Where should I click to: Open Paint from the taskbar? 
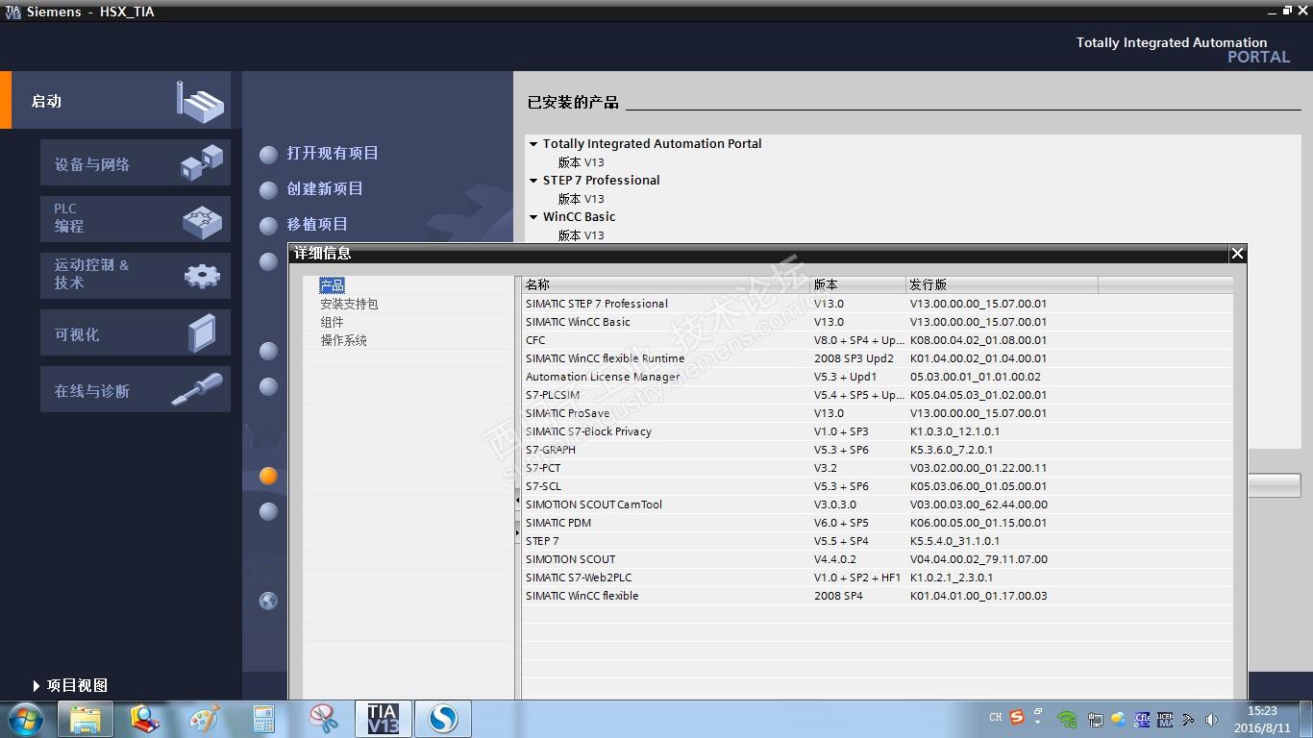(x=205, y=719)
